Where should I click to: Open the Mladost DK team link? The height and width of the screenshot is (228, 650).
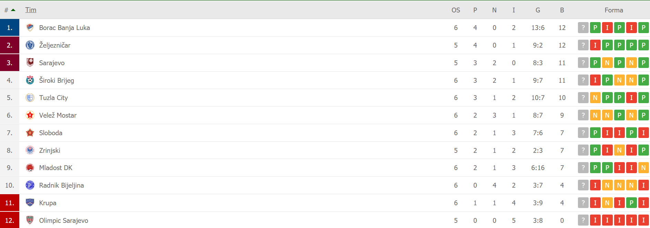pyautogui.click(x=56, y=168)
